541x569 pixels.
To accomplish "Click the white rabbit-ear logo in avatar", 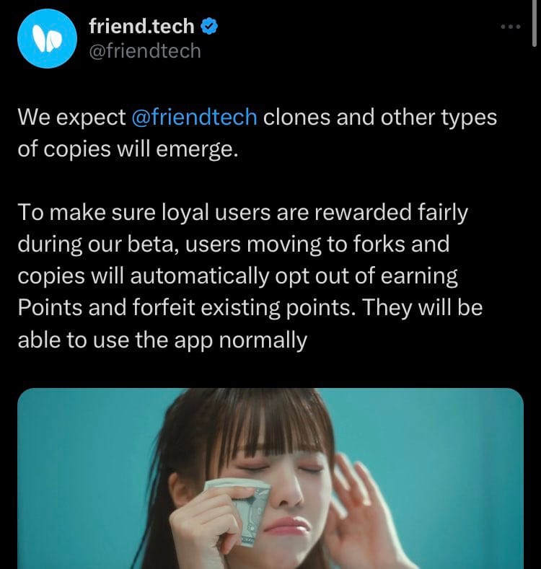I will 47,39.
